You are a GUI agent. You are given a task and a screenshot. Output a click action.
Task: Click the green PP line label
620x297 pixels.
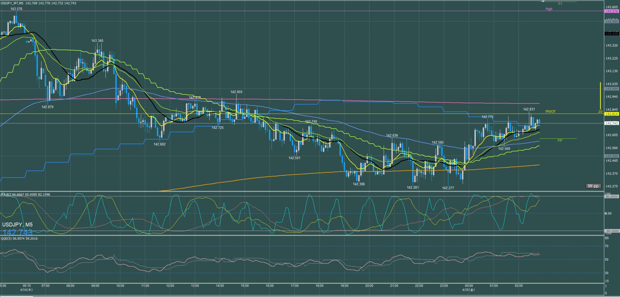(560, 140)
